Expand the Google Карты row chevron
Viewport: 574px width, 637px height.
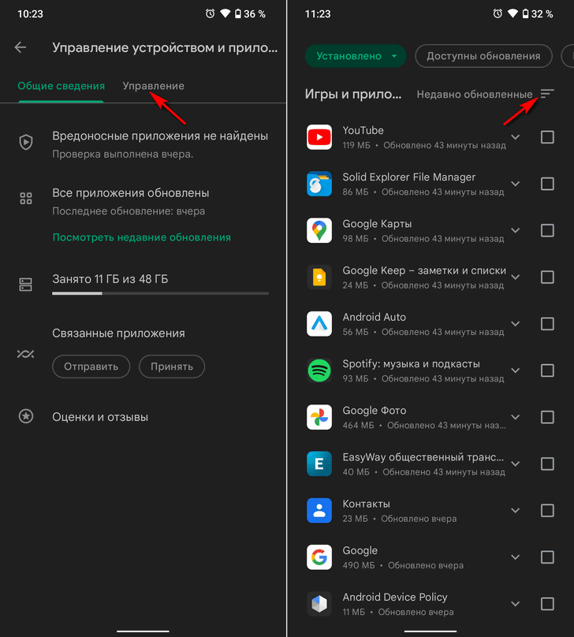[x=516, y=231]
